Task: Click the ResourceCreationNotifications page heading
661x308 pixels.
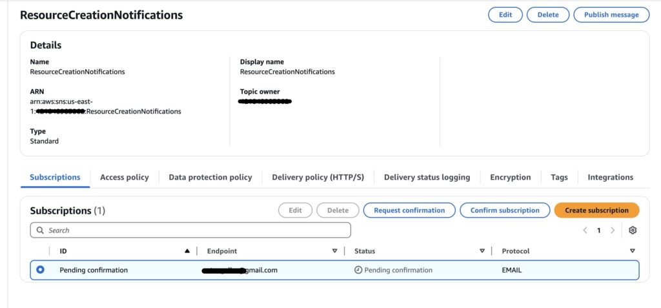Action: click(101, 15)
